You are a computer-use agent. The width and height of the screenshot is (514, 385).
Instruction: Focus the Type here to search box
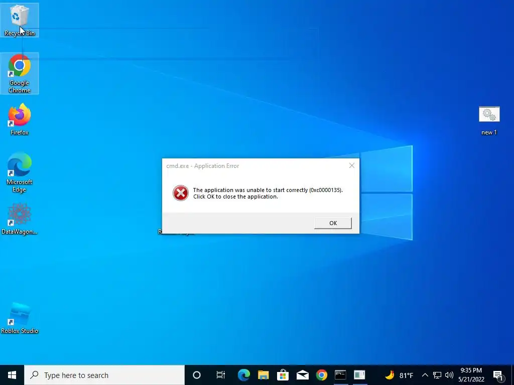(x=104, y=375)
